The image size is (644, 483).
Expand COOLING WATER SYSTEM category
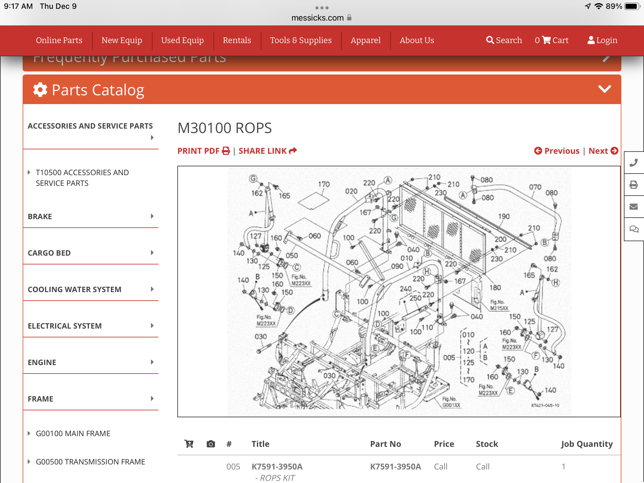91,289
